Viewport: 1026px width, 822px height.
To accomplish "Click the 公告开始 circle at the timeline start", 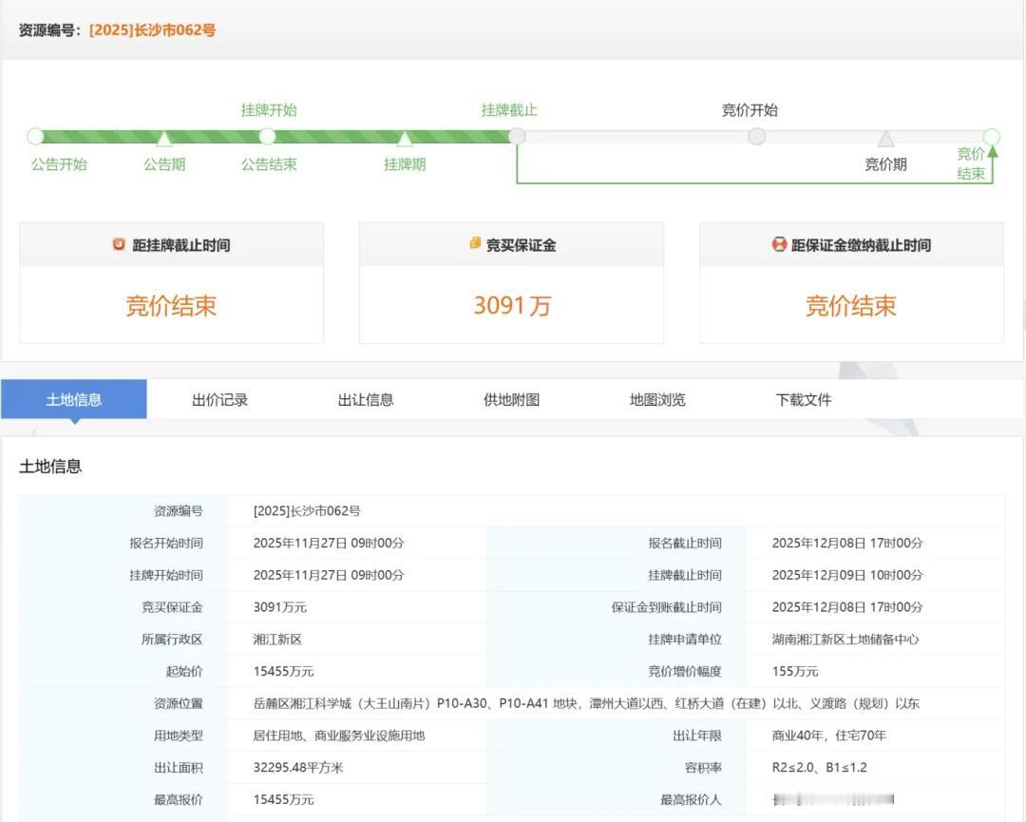I will [x=35, y=136].
